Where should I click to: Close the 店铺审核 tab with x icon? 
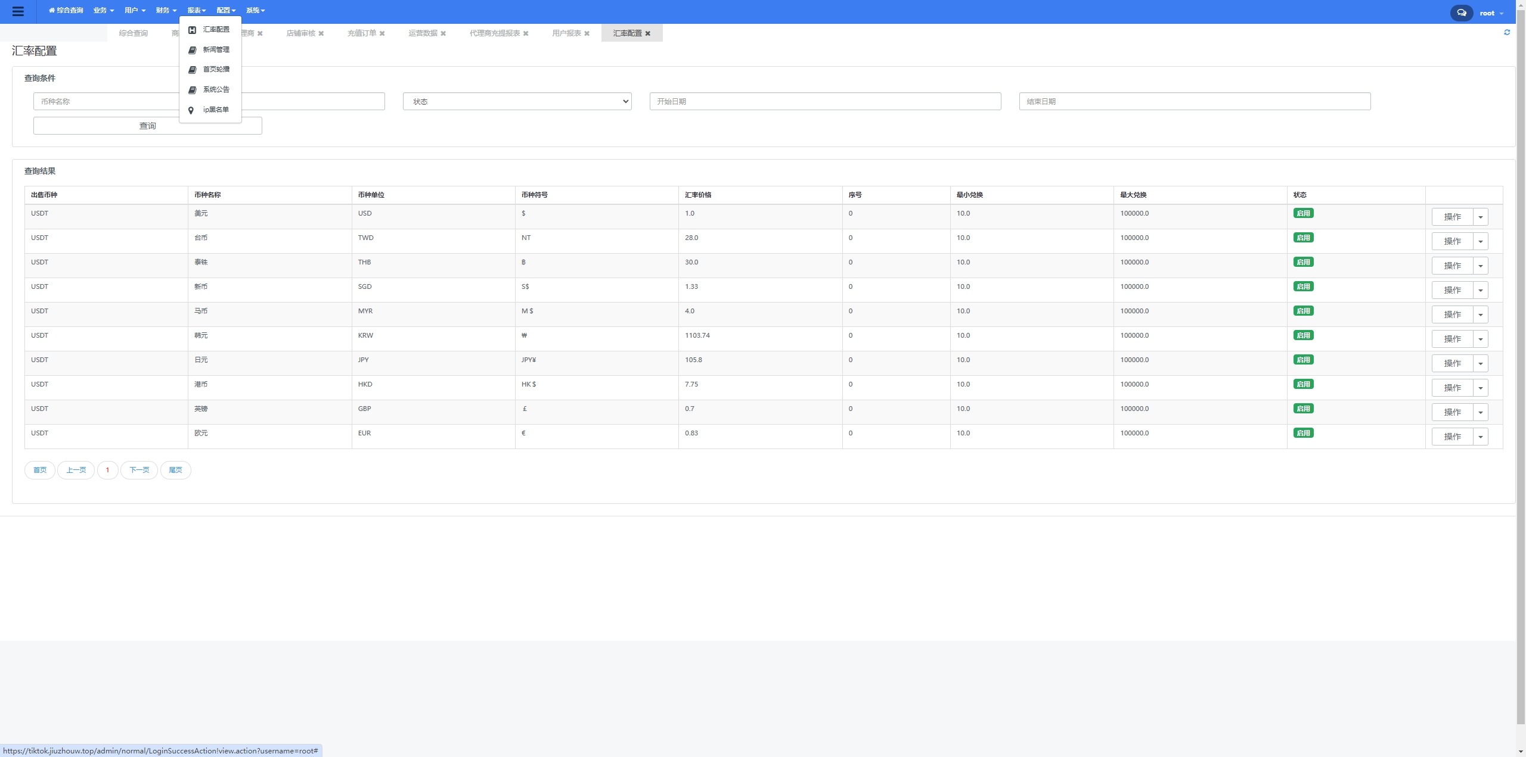click(321, 33)
